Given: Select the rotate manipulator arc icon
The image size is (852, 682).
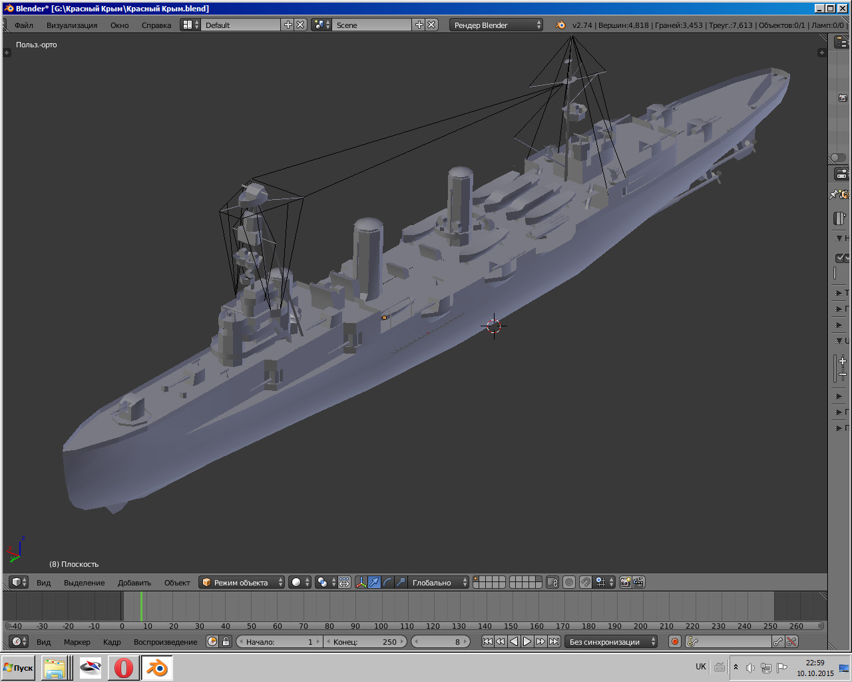Looking at the screenshot, I should 387,582.
